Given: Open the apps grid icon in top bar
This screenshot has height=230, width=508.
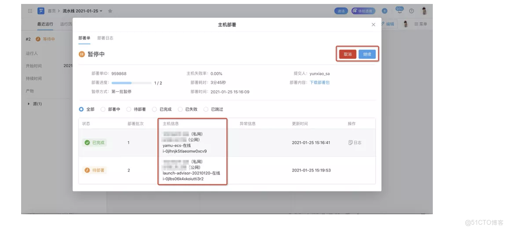Looking at the screenshot, I should [30, 11].
